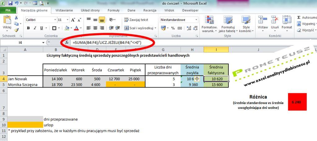
Task: Select cell with Monika Szczęsna
Action: (25, 85)
